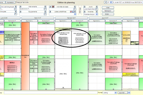
Task: Toggle the Incl. acti de groupe checkbox
Action: [0, 7]
